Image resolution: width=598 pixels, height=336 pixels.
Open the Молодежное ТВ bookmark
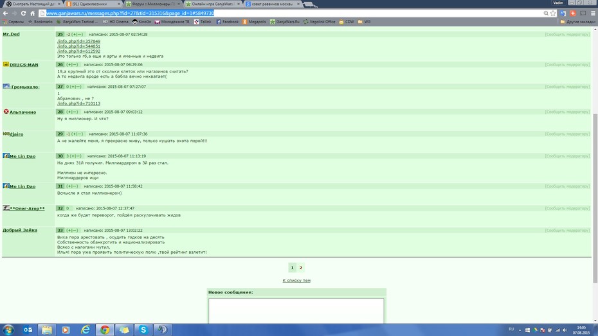(x=172, y=22)
